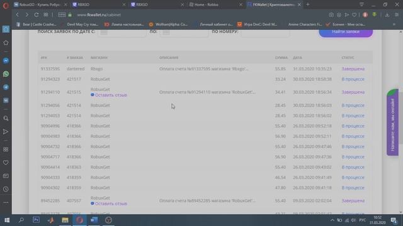Add page to bookmarks with toolbar heart

click(x=355, y=15)
